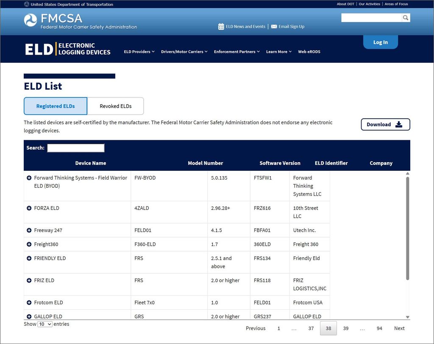Sort by Software Version column header
The height and width of the screenshot is (344, 434).
coord(280,163)
